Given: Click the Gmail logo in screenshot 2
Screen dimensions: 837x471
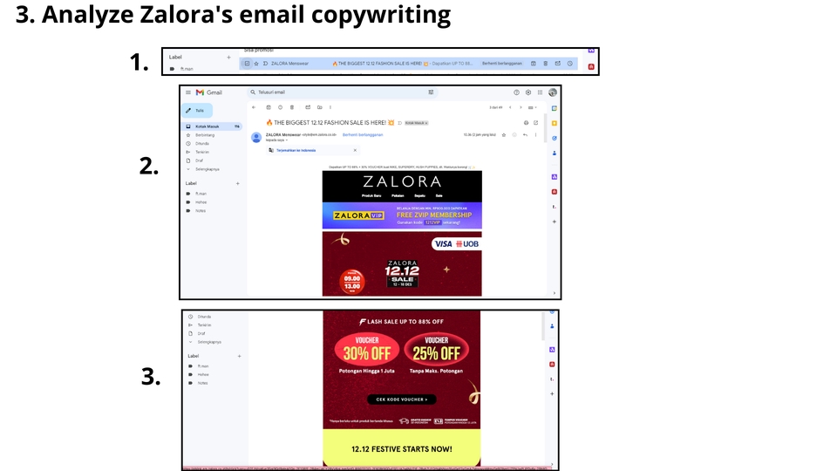Looking at the screenshot, I should pyautogui.click(x=208, y=92).
